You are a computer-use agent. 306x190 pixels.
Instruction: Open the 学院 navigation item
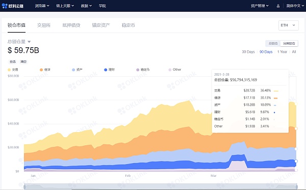point(103,6)
